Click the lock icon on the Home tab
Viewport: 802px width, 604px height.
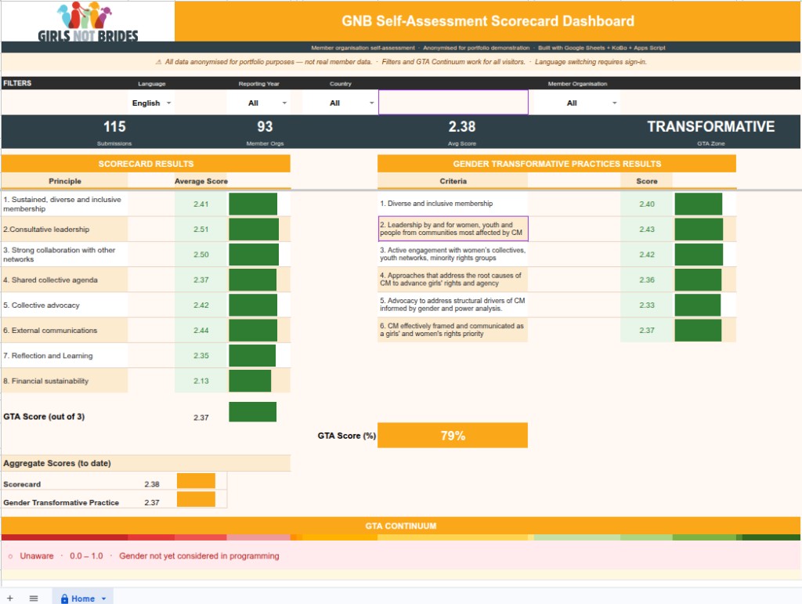pyautogui.click(x=63, y=597)
